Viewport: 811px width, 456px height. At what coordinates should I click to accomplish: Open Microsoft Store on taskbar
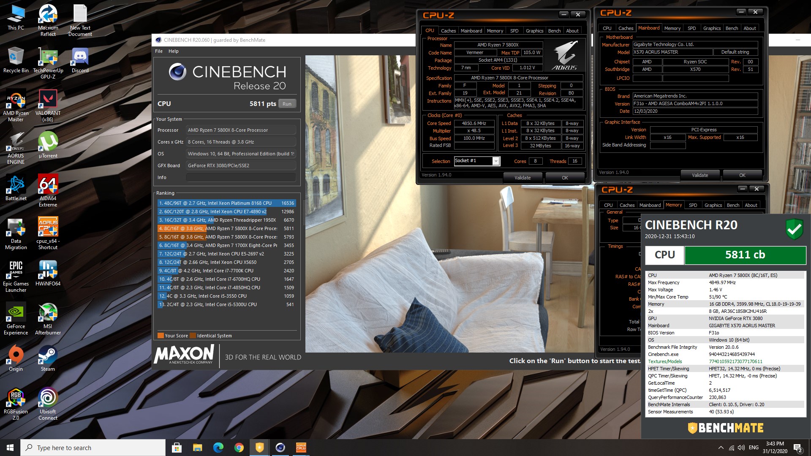(x=177, y=448)
